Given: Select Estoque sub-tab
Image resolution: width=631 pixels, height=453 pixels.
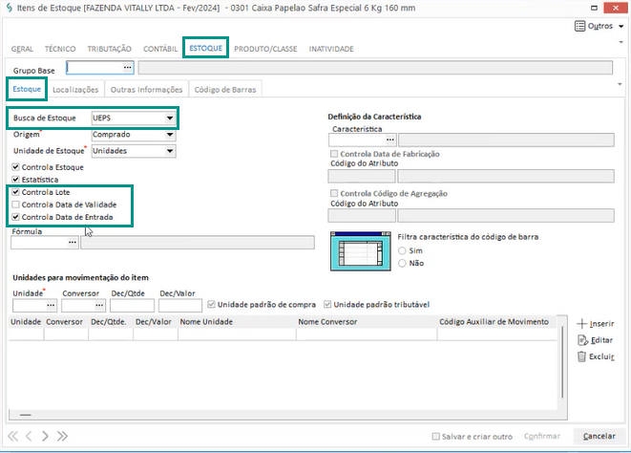Looking at the screenshot, I should 27,89.
